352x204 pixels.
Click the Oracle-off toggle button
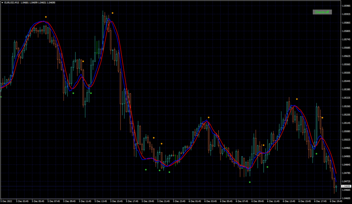(x=322, y=12)
